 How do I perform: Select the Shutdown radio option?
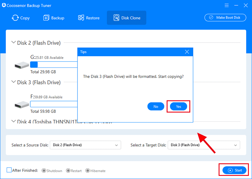44,171
